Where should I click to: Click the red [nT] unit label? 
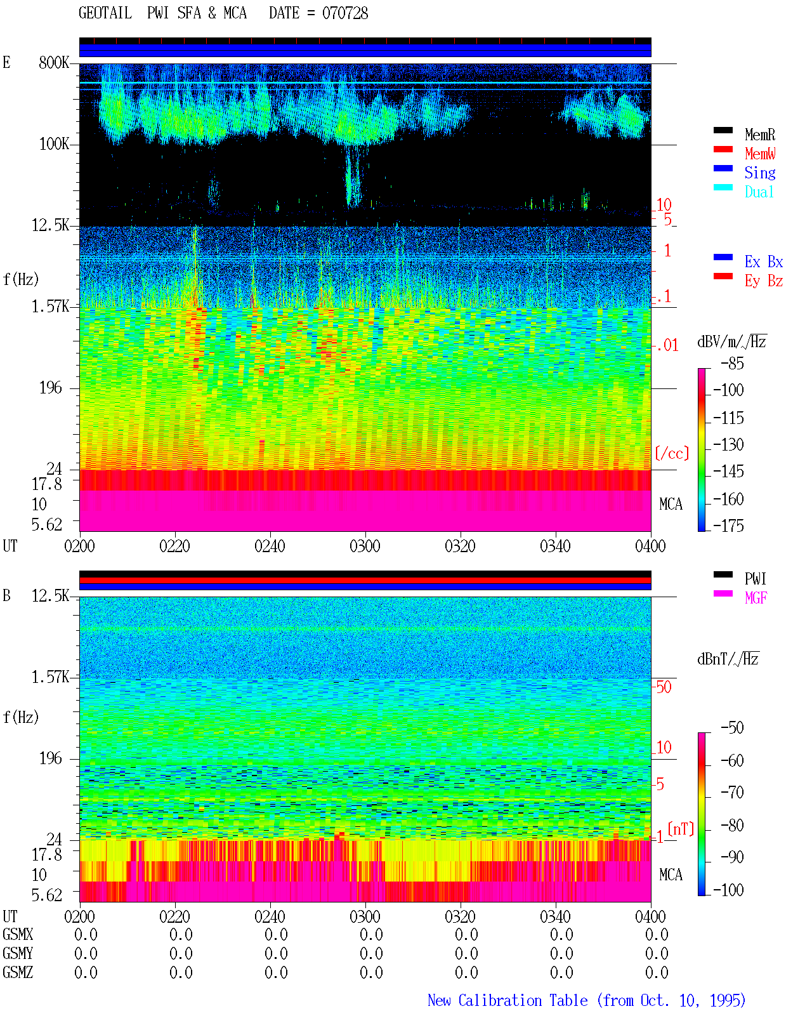pos(681,829)
